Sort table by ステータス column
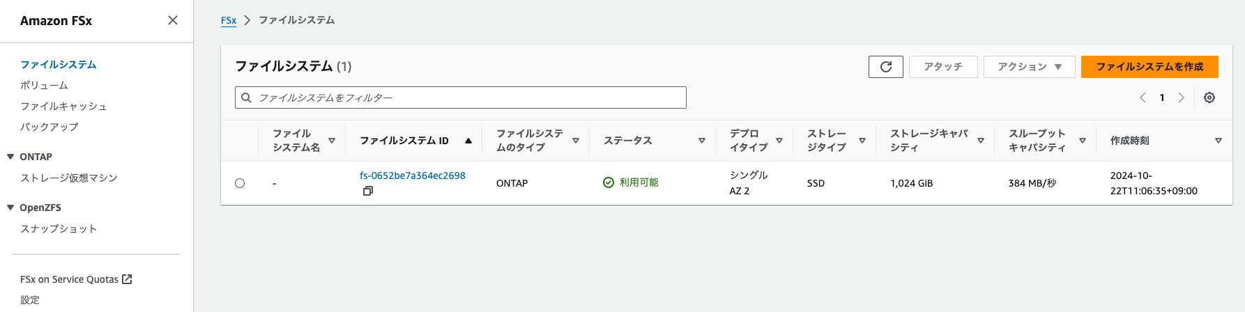The height and width of the screenshot is (312, 1245). point(702,141)
